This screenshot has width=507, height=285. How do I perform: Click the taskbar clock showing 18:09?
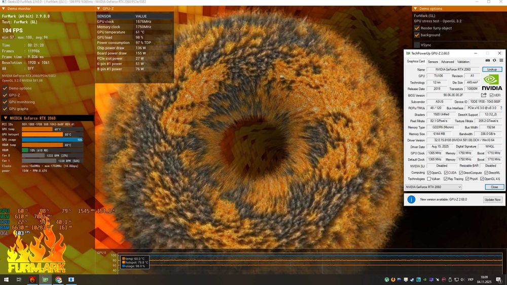point(485,279)
